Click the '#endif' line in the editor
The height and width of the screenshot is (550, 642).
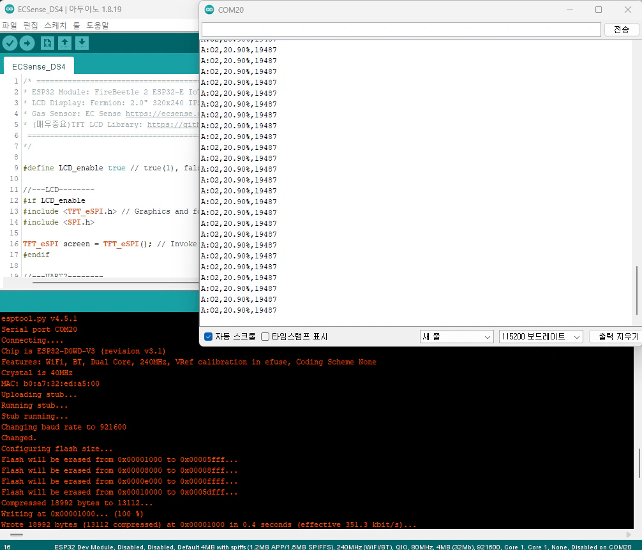pyautogui.click(x=36, y=255)
